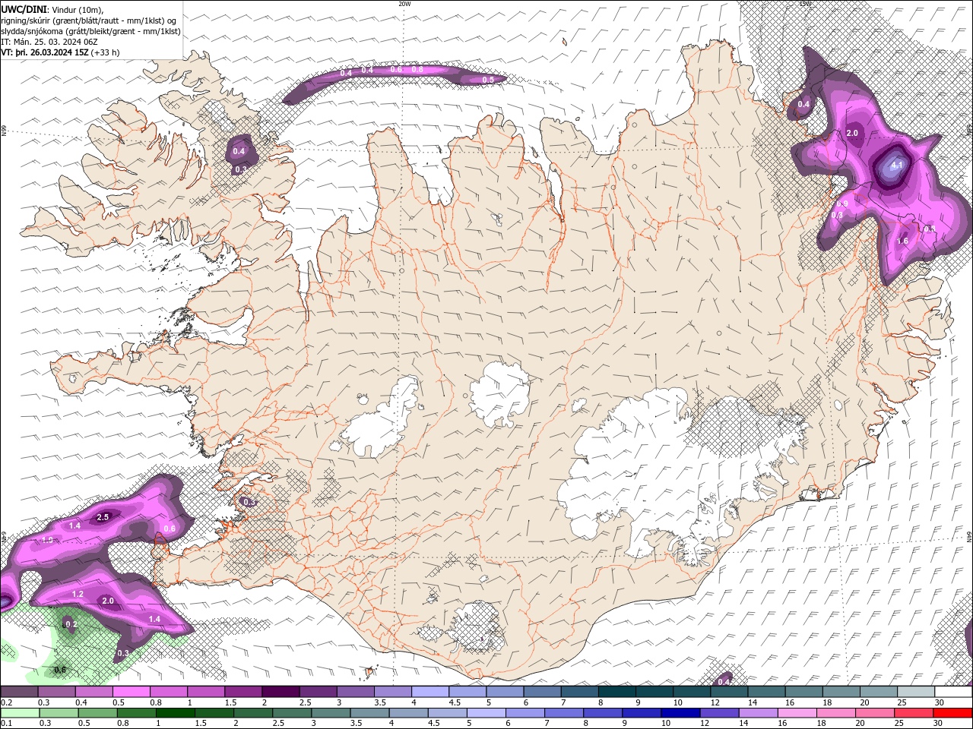This screenshot has width=973, height=729.
Task: Click the snow legend swatch labelled 8
Action: (x=616, y=692)
